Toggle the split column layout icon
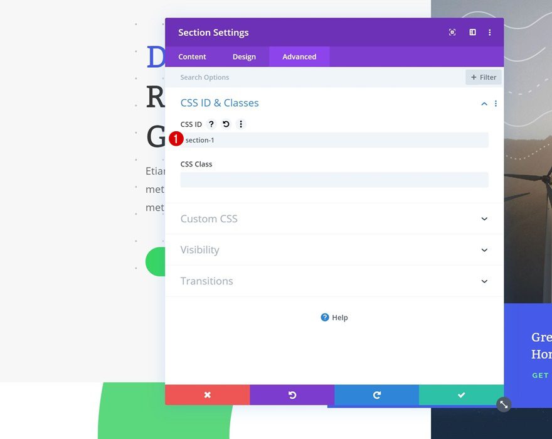 coord(472,33)
